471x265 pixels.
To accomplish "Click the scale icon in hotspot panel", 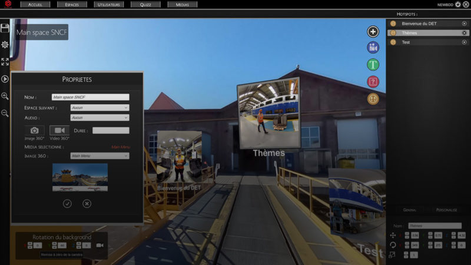I will coord(392,255).
